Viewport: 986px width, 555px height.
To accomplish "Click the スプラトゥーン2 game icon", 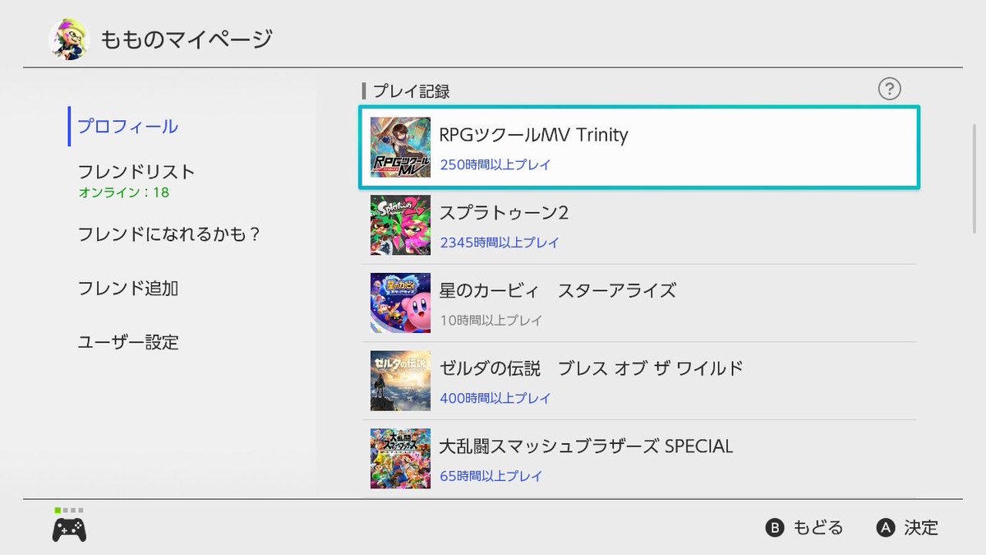I will (400, 224).
